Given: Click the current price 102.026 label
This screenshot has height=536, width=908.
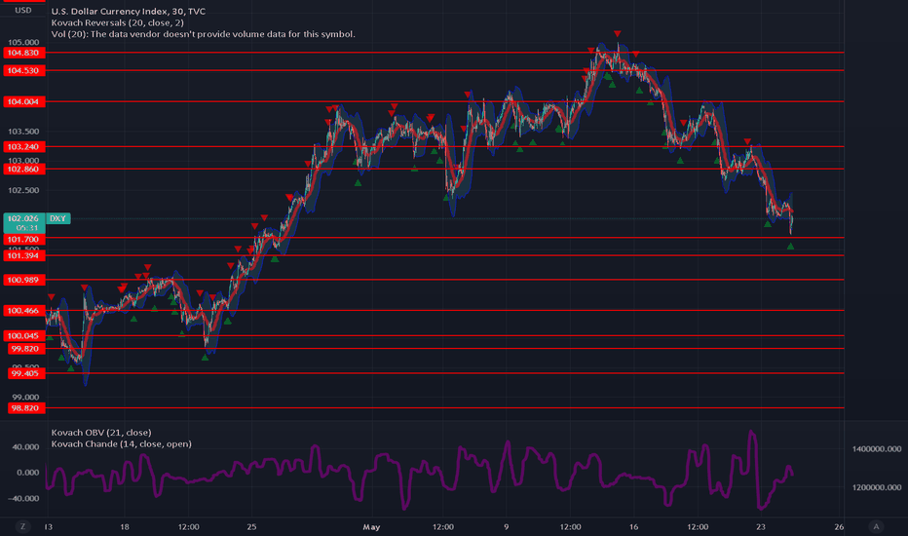Looking at the screenshot, I should [x=24, y=223].
